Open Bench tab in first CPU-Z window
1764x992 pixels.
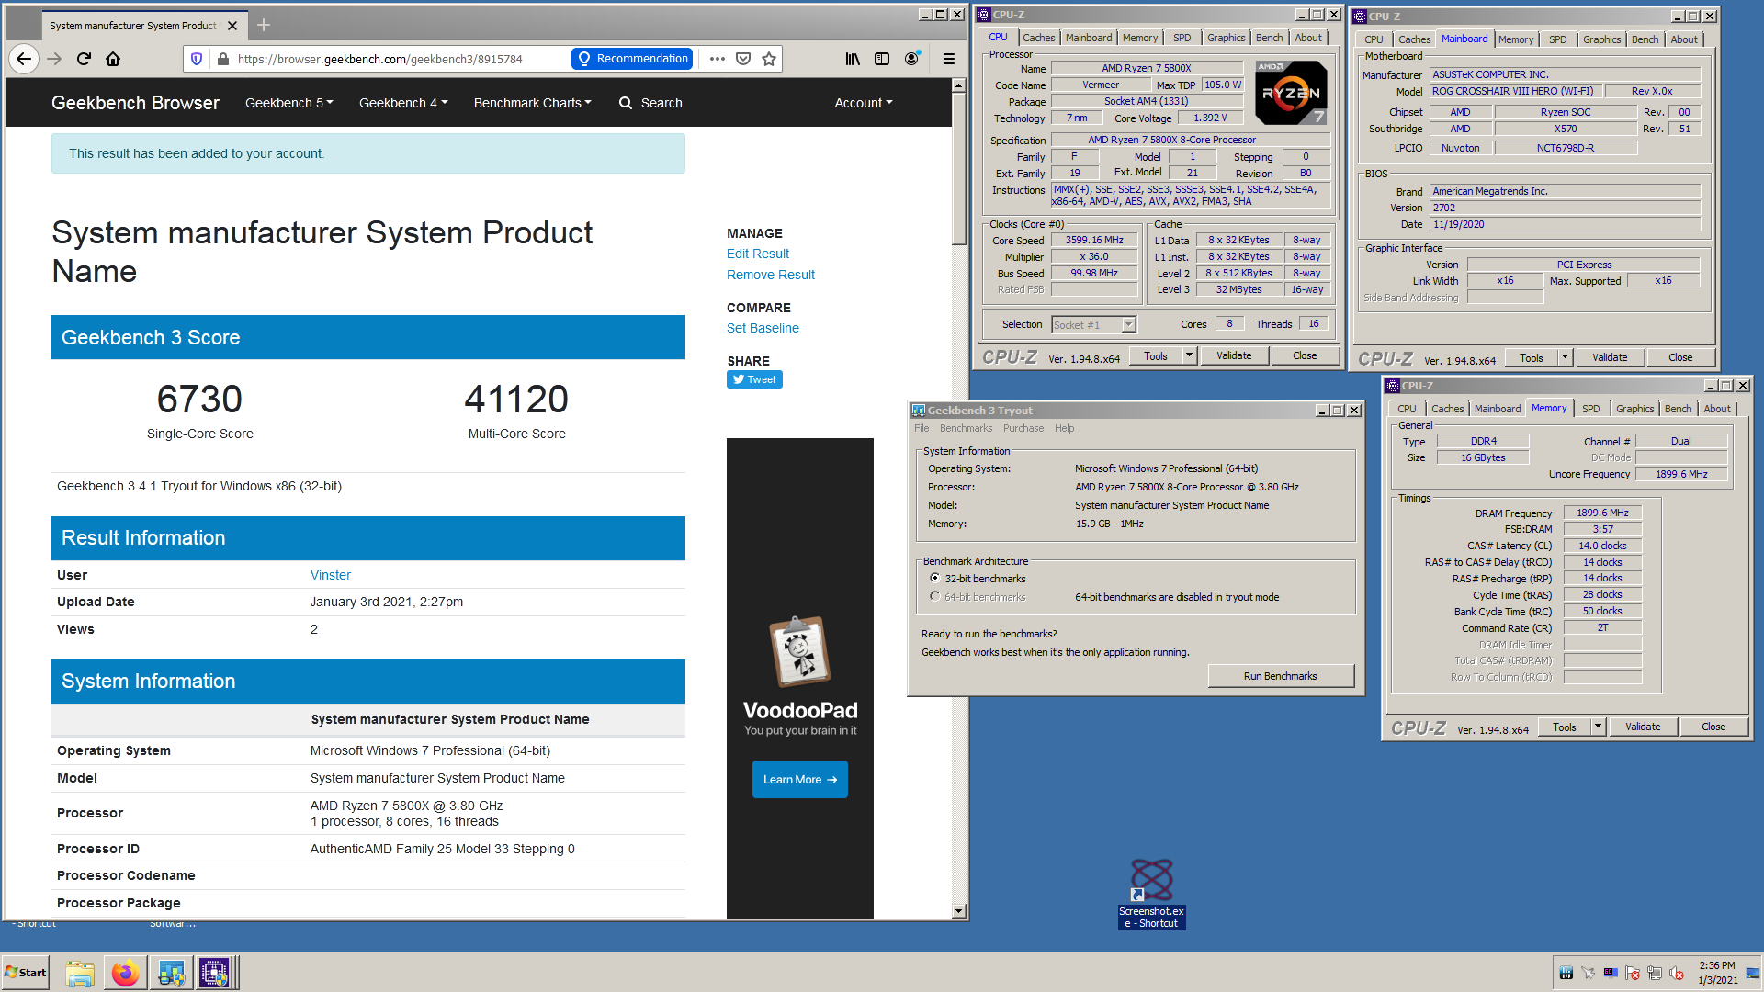coord(1270,38)
